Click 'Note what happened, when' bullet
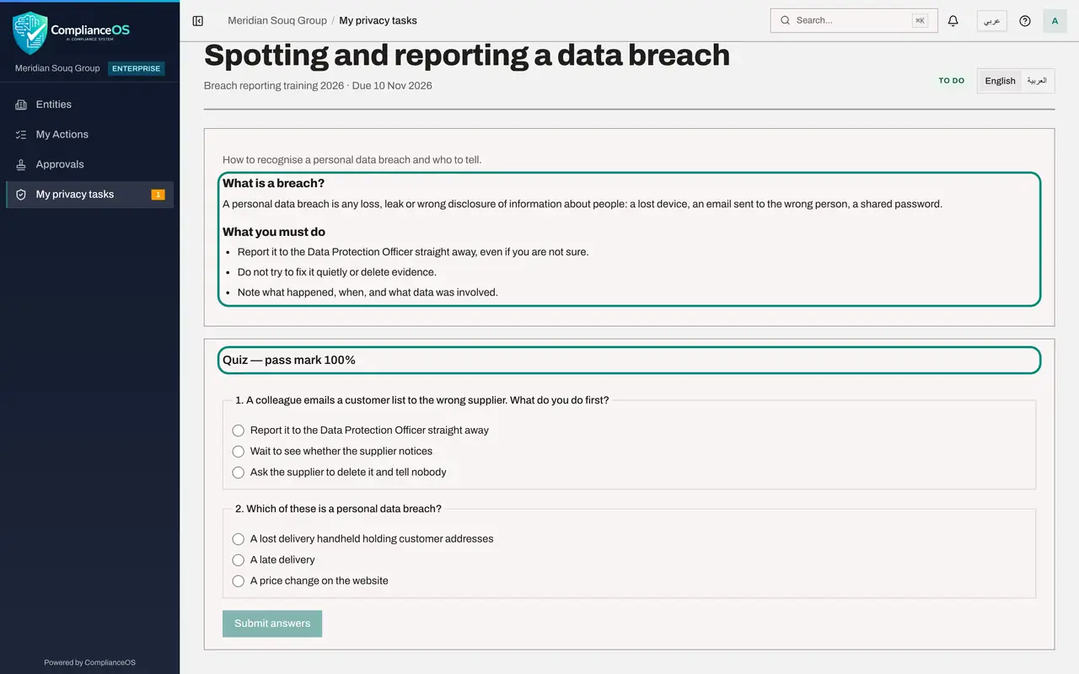 368,292
